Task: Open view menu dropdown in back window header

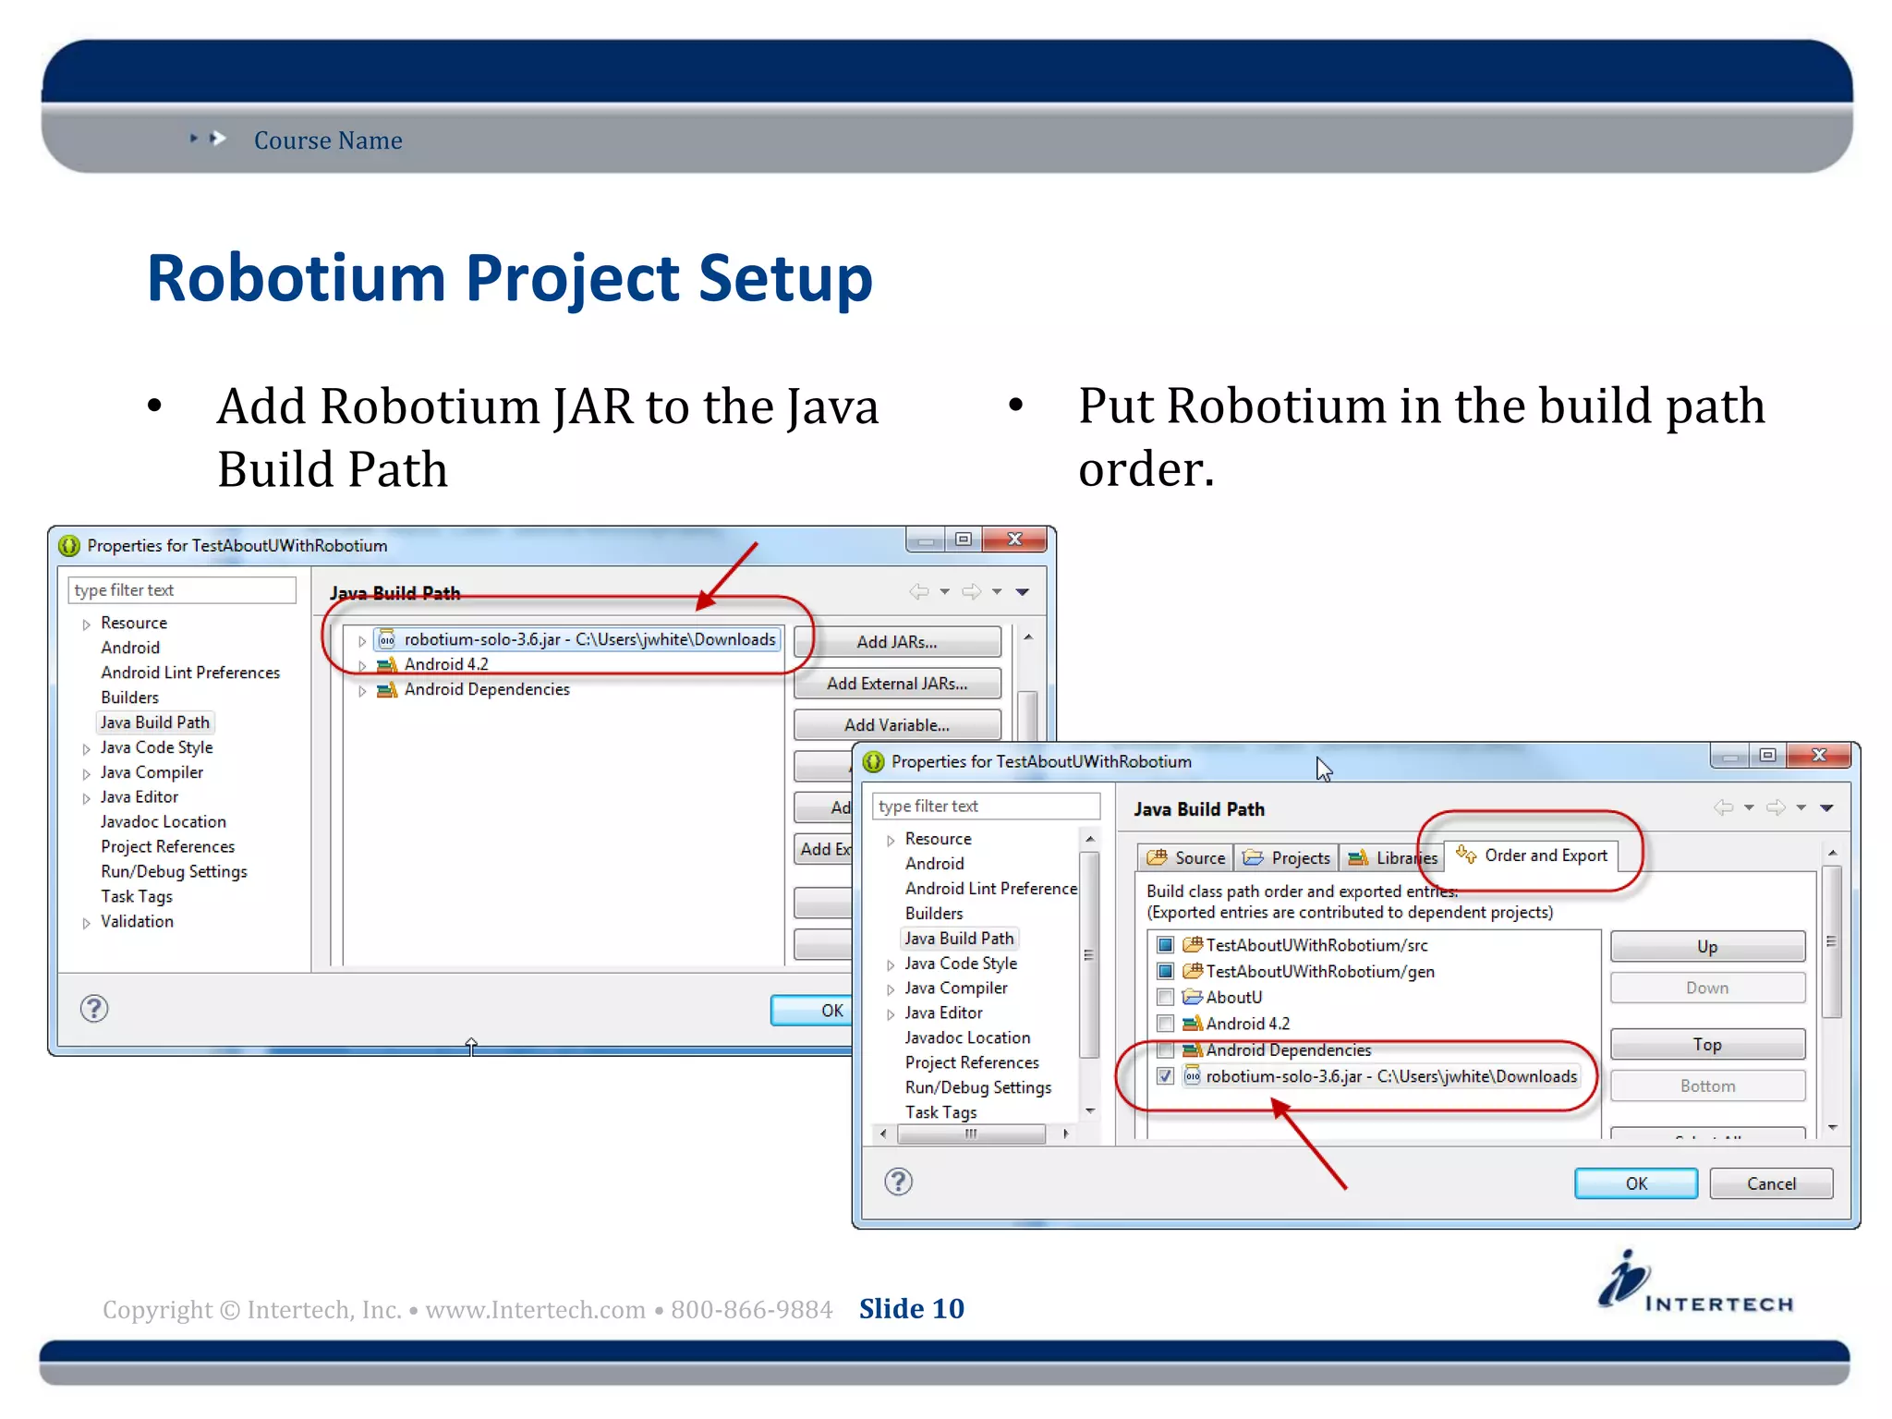Action: 1022,592
